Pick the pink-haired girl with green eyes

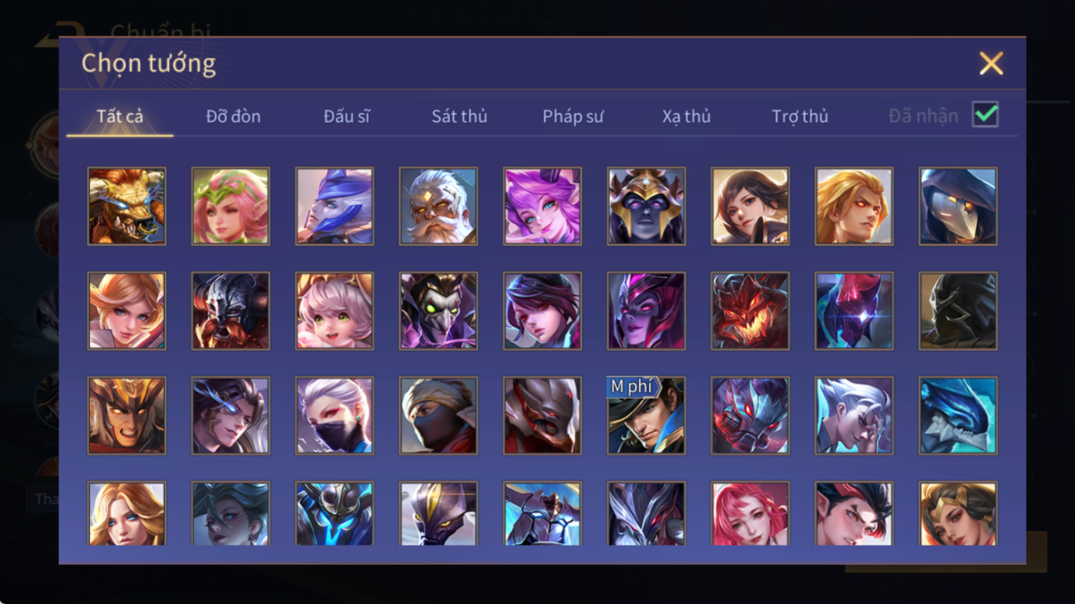click(x=334, y=311)
